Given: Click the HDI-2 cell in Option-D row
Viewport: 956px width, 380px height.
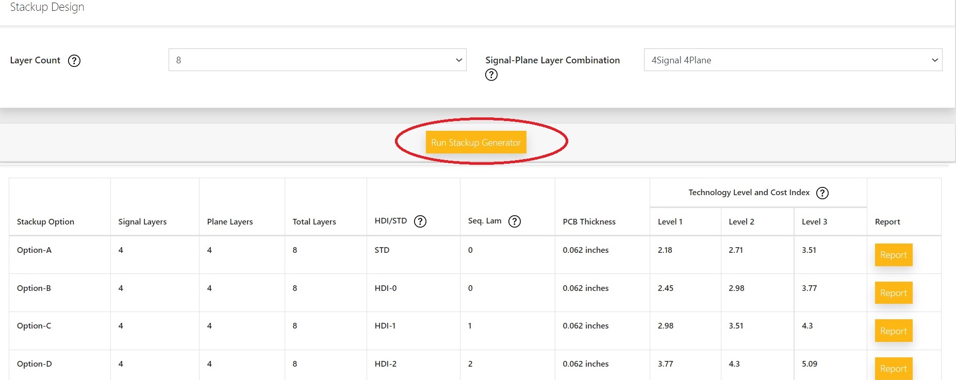Looking at the screenshot, I should (x=385, y=364).
